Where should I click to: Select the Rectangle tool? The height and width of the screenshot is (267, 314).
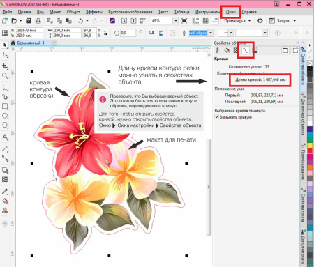tap(5, 106)
